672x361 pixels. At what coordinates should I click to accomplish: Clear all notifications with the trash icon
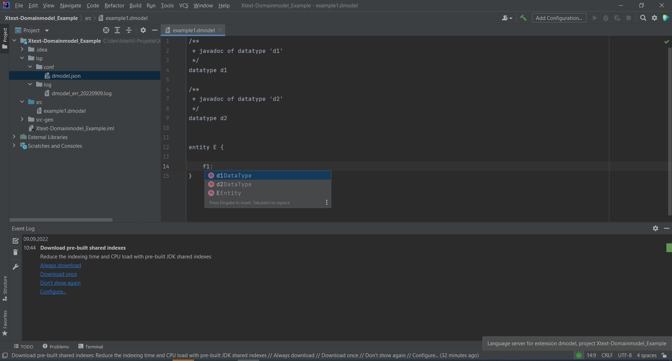[x=15, y=252]
